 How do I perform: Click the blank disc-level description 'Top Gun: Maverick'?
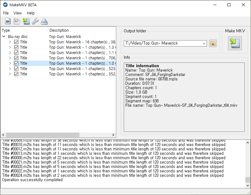point(65,37)
